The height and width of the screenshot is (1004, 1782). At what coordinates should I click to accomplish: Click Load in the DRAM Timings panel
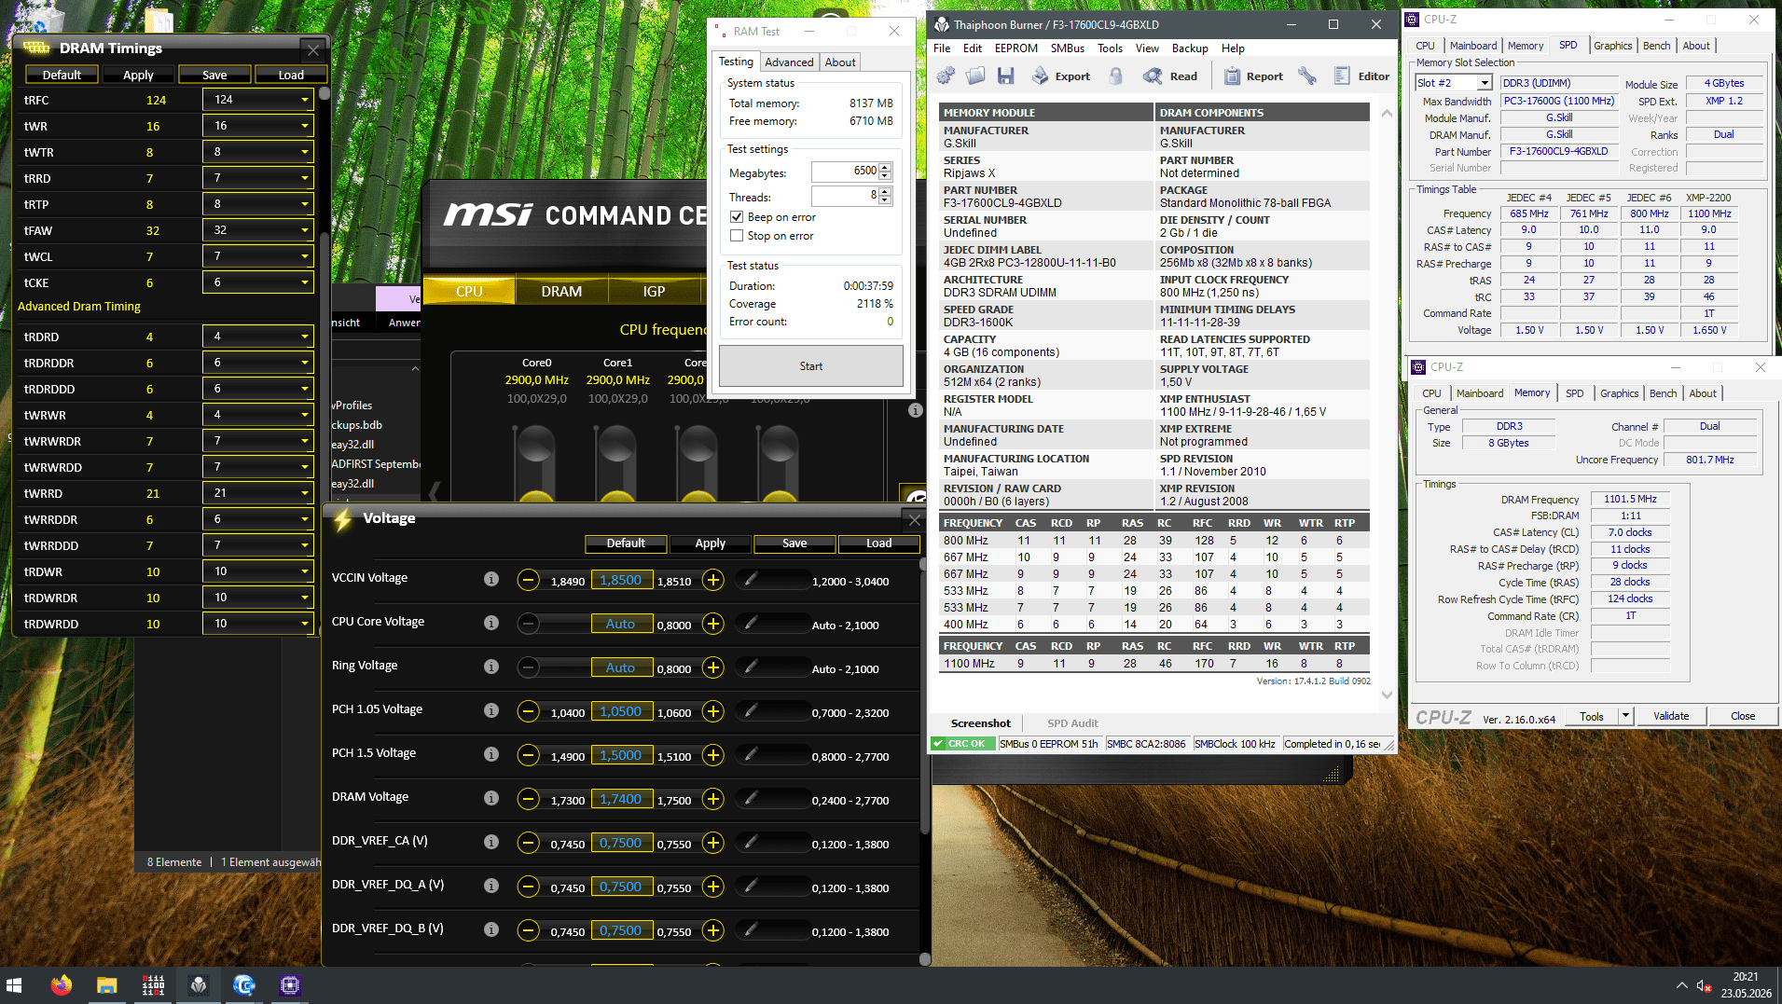click(291, 75)
